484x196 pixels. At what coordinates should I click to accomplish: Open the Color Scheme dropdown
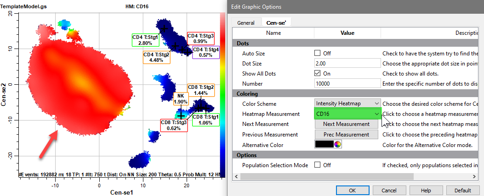[x=347, y=103]
